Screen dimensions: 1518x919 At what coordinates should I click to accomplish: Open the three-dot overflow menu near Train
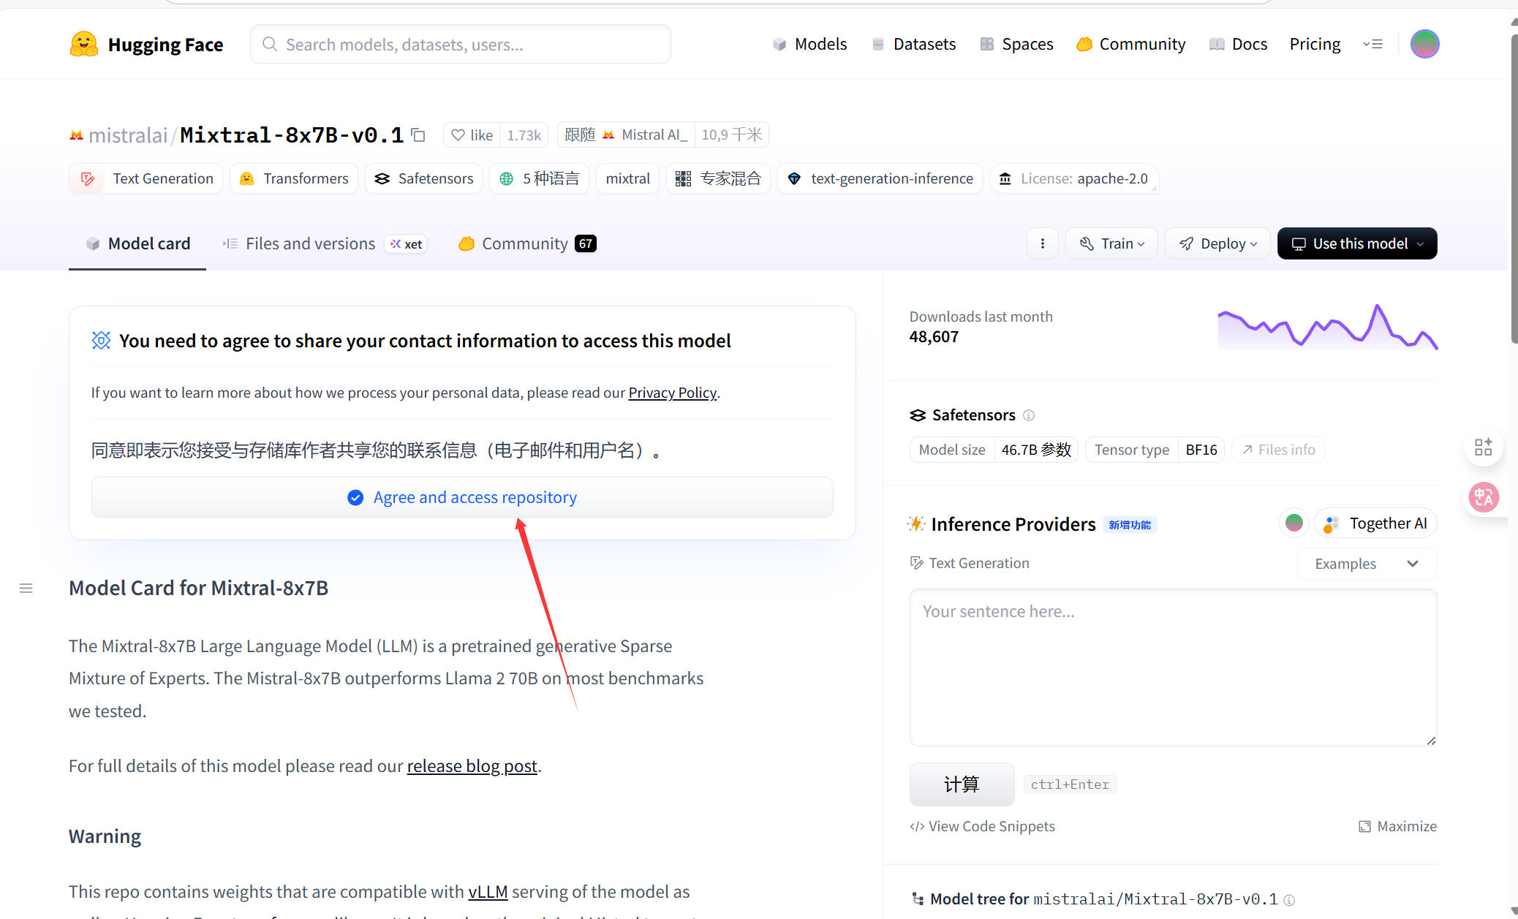tap(1042, 243)
